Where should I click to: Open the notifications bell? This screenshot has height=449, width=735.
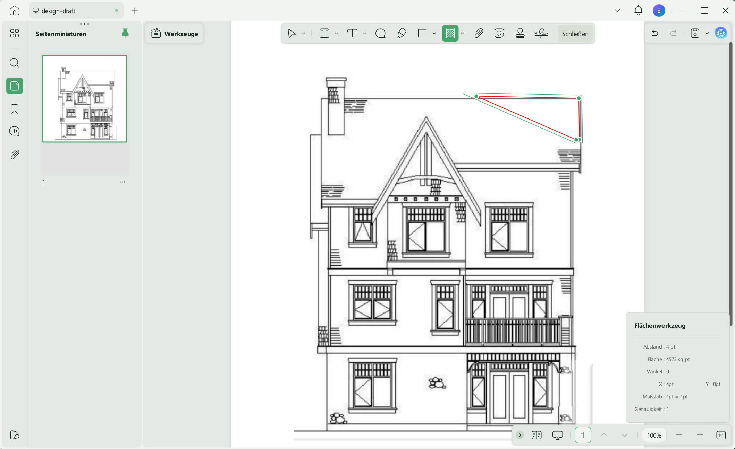click(x=638, y=10)
